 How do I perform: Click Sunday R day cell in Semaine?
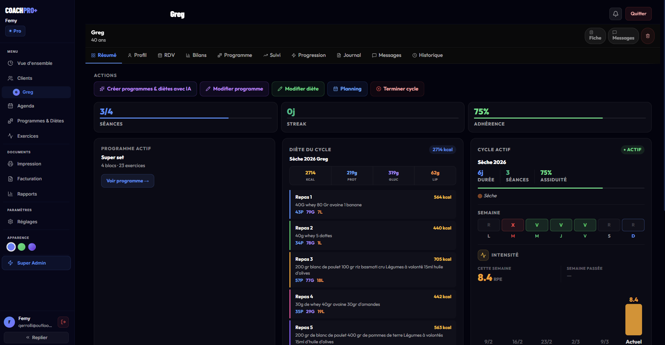633,225
